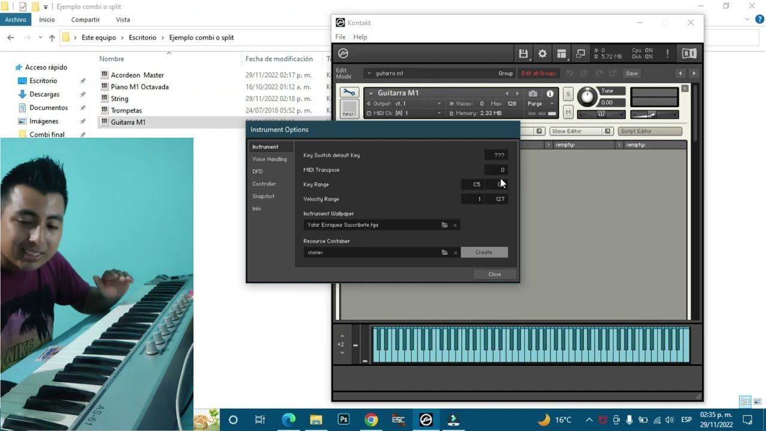Viewport: 766px width, 431px height.
Task: Open the Vista tab in Explorer ribbon
Action: point(123,20)
